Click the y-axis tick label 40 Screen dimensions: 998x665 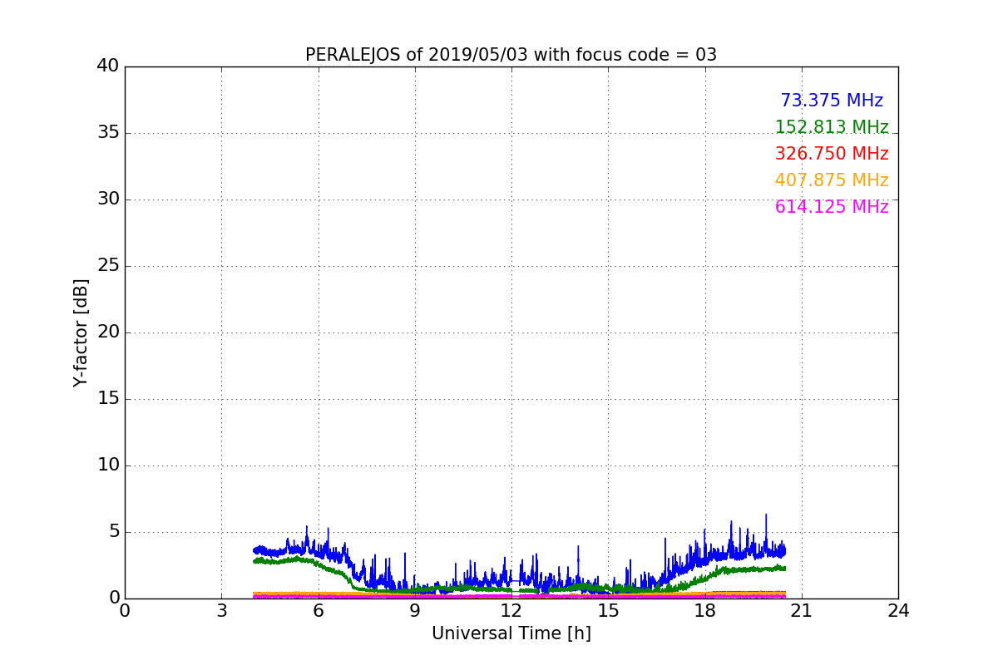(108, 66)
